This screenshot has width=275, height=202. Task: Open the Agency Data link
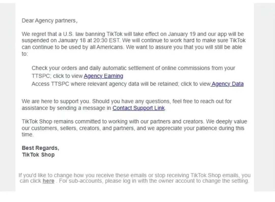(x=227, y=84)
